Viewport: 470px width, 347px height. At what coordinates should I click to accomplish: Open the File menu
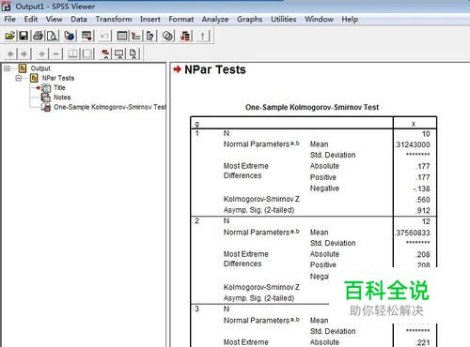tap(9, 19)
